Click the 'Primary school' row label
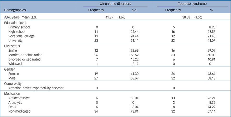This screenshot has height=117, width=231. [19, 27]
